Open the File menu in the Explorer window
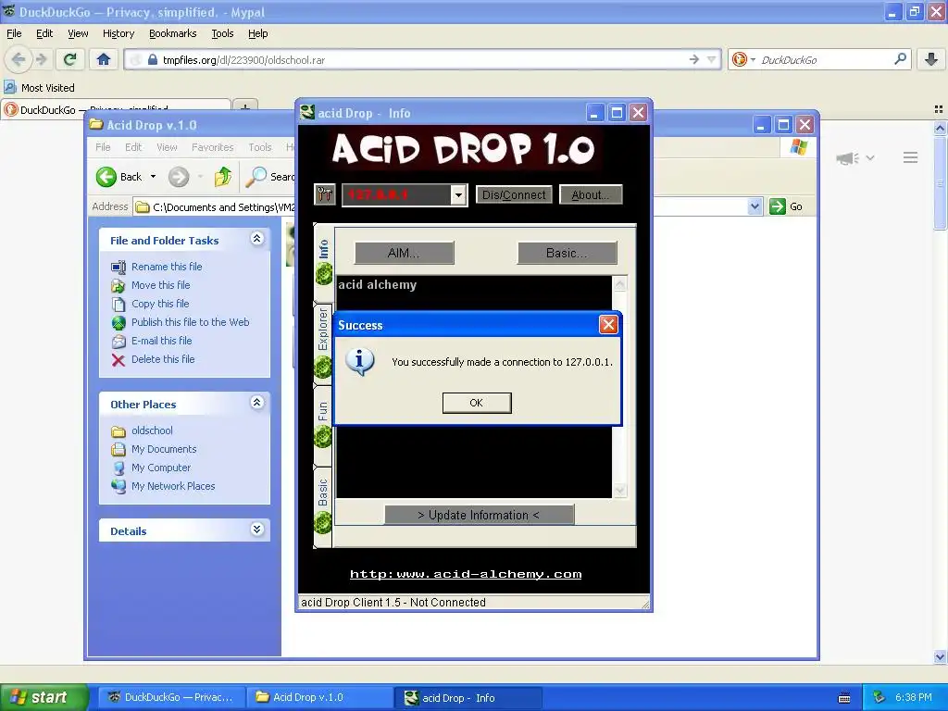 coord(103,147)
